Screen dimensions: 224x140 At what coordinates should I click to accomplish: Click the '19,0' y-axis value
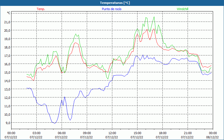(8, 39)
